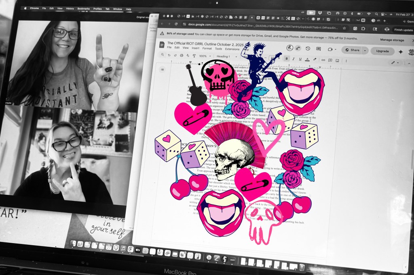Open the text color picker
414x275 pixels.
tap(307, 59)
